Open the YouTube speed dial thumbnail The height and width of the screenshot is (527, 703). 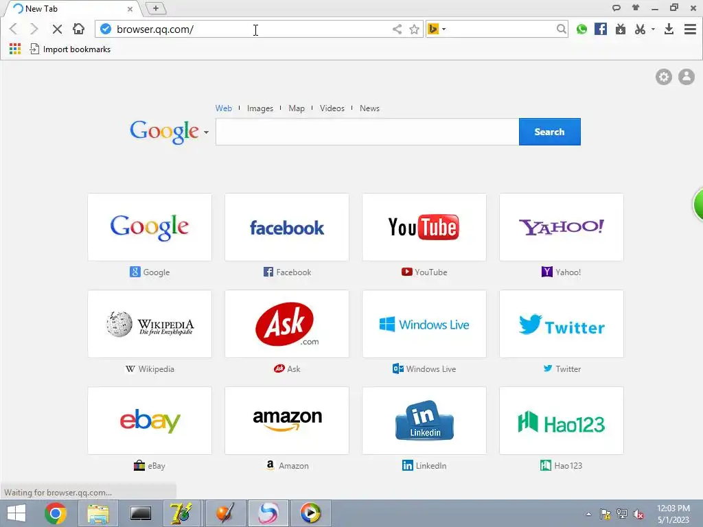[x=424, y=227]
